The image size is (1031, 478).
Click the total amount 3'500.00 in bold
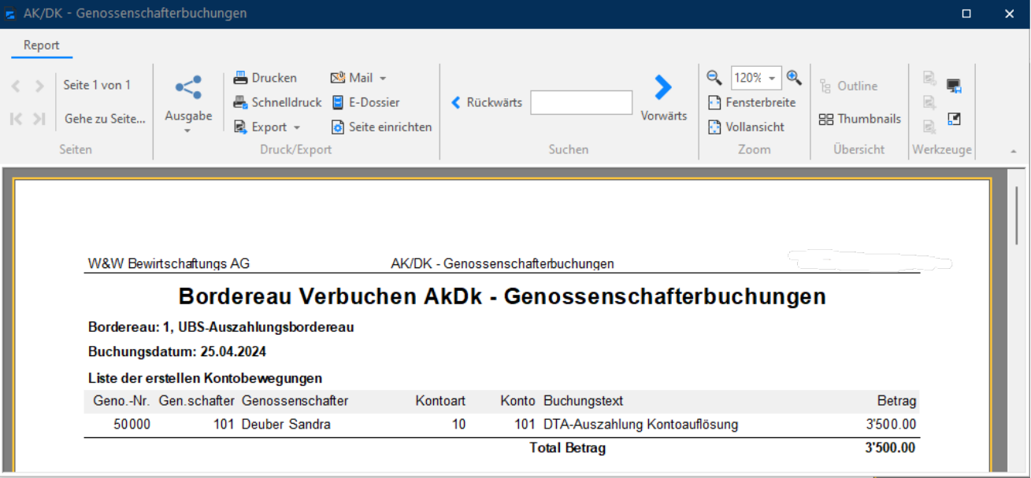click(890, 448)
